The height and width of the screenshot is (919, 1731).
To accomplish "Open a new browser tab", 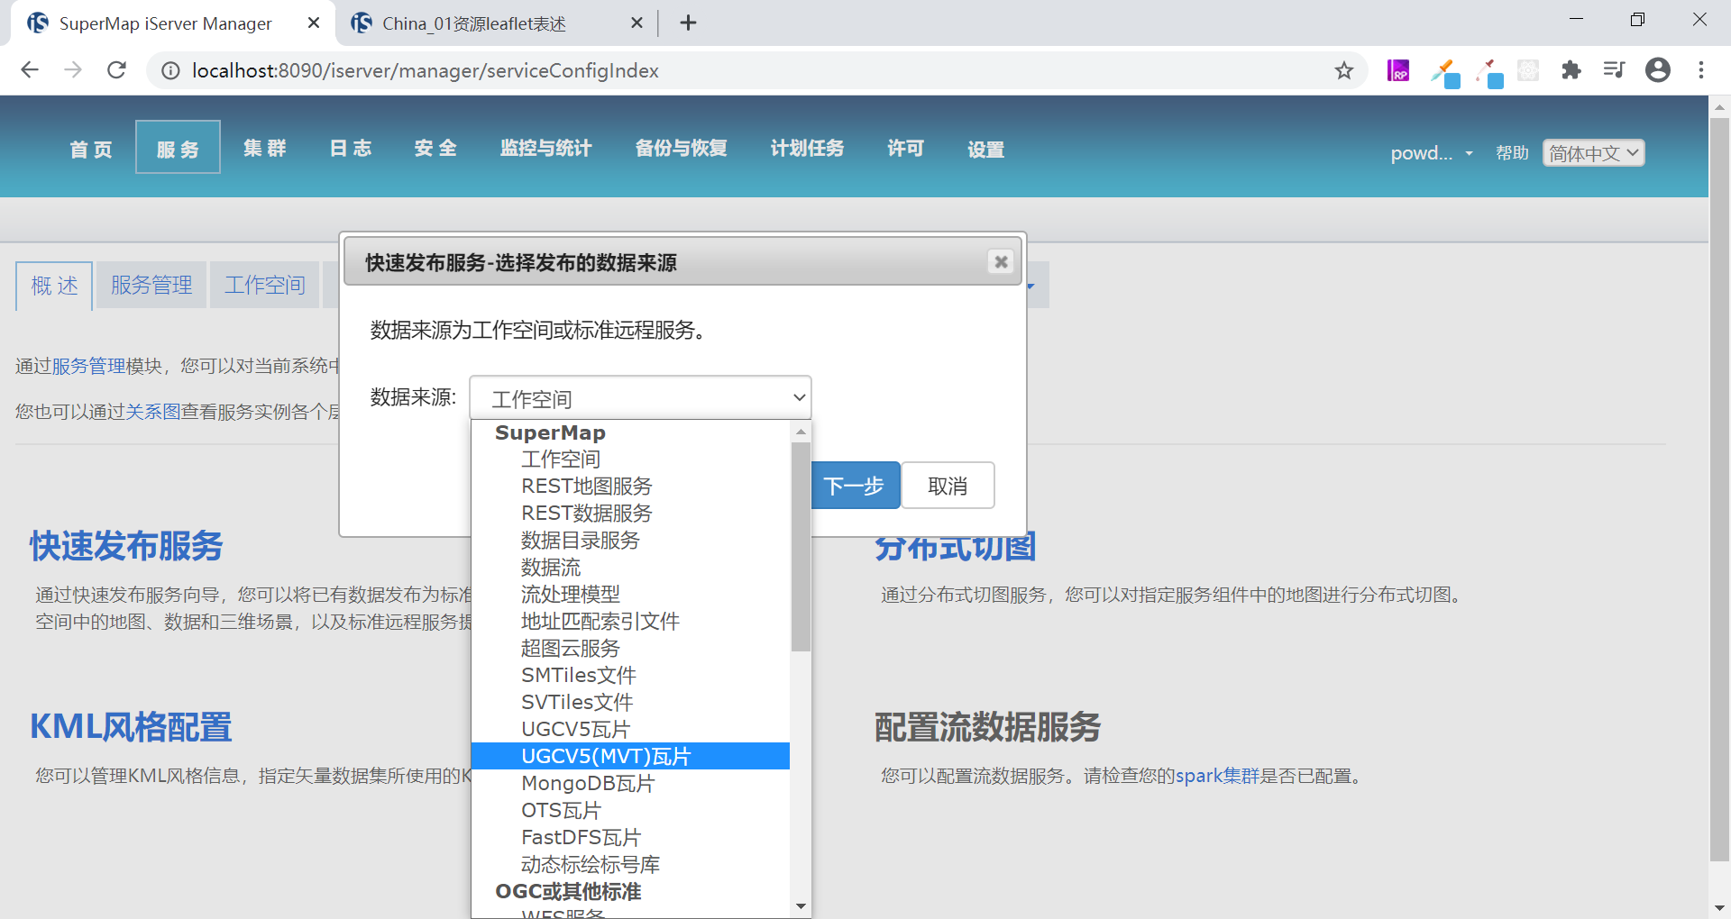I will tap(688, 23).
